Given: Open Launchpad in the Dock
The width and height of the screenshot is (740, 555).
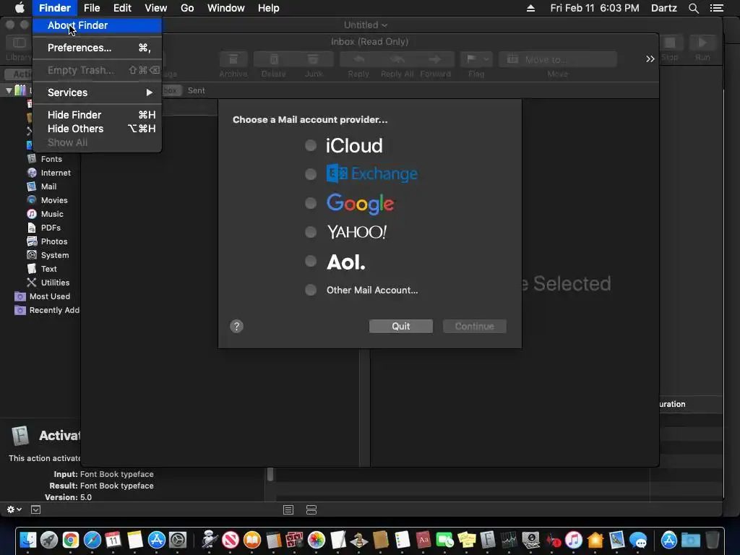Looking at the screenshot, I should click(x=48, y=539).
